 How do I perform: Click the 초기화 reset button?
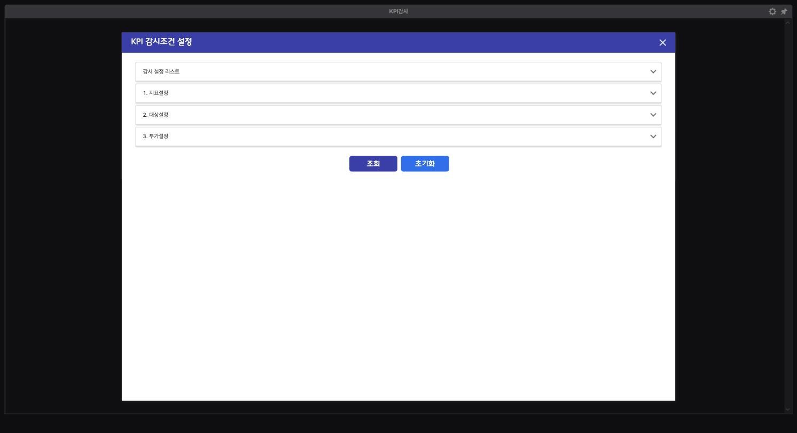425,164
